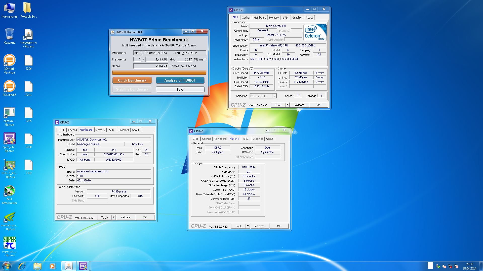Click OK in DDR2 memory CPU-Z window
The width and height of the screenshot is (483, 271).
(279, 226)
